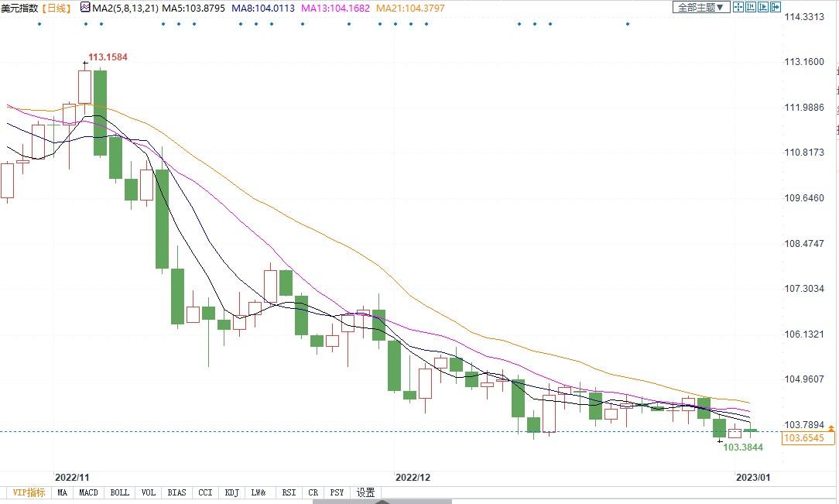
Task: Open the 全部主题 dropdown
Action: pos(700,7)
